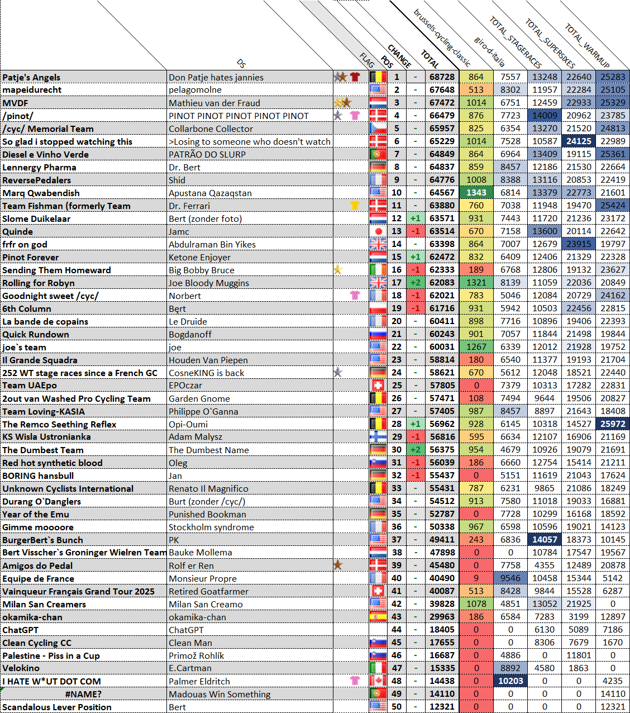Select the grey star in 252 WT stage races row
This screenshot has height=713, width=630.
point(337,373)
